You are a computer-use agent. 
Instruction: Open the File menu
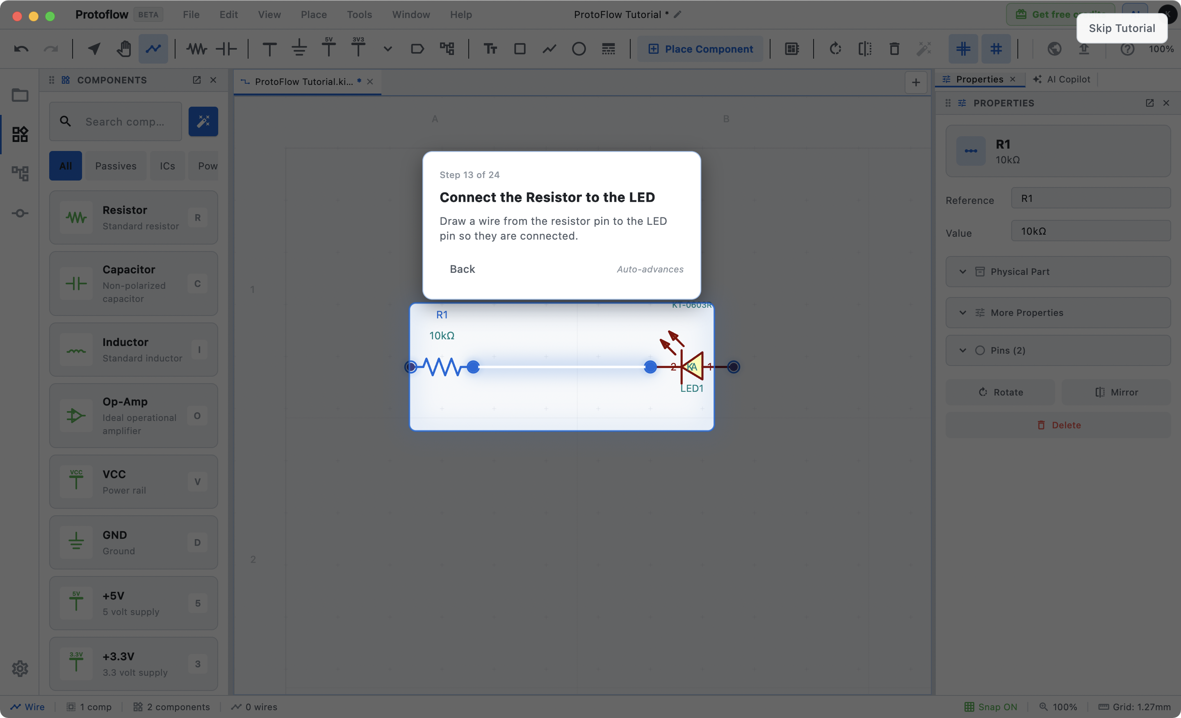(191, 15)
